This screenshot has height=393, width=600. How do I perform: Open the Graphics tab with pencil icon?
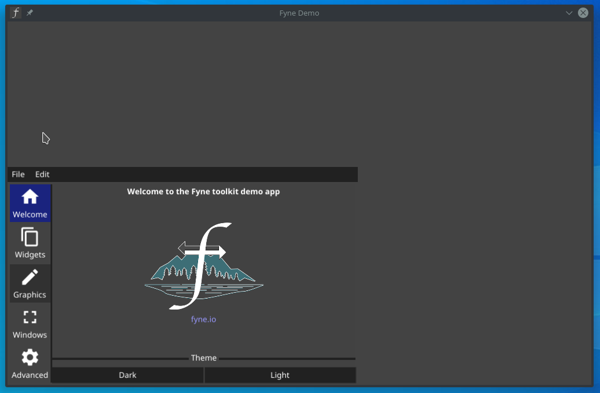click(30, 283)
